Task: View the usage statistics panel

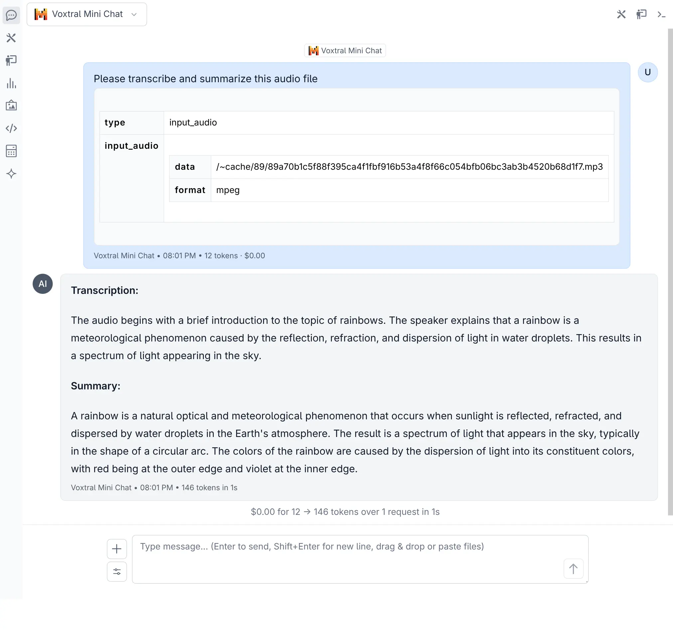Action: point(11,83)
